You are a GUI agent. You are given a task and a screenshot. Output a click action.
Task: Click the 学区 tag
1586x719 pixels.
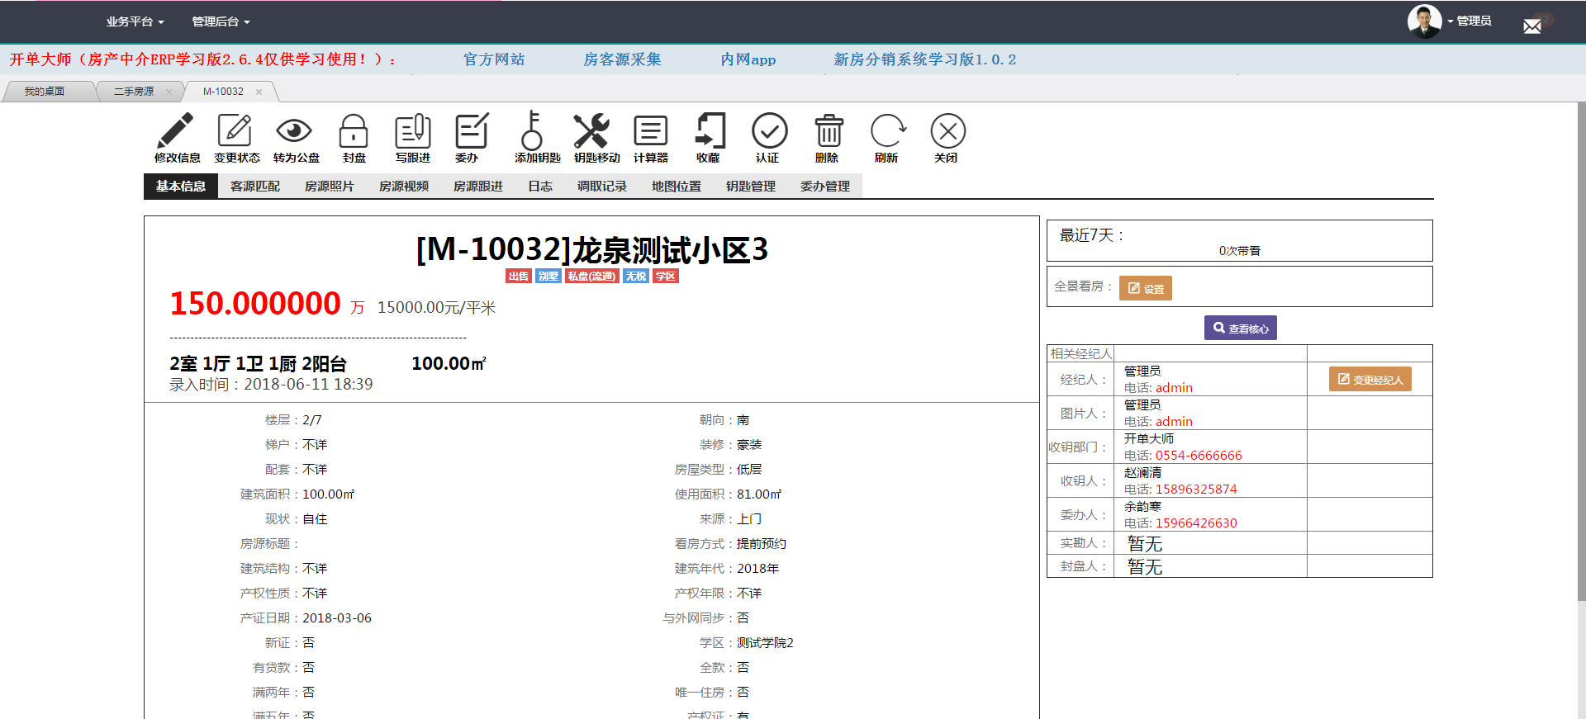click(666, 276)
